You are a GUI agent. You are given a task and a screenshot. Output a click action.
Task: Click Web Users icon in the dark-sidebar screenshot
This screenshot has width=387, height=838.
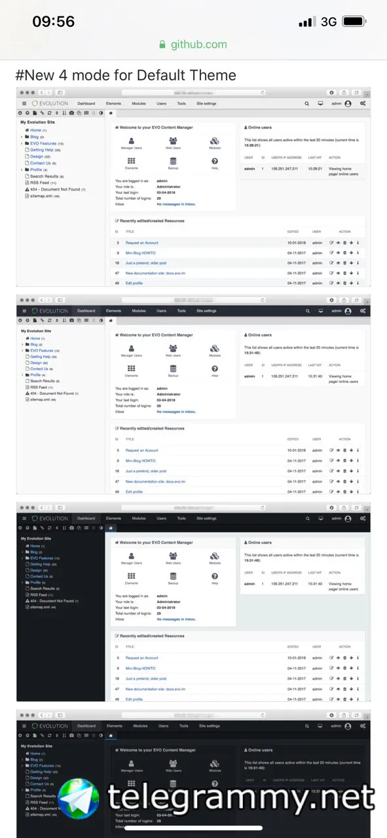[173, 556]
